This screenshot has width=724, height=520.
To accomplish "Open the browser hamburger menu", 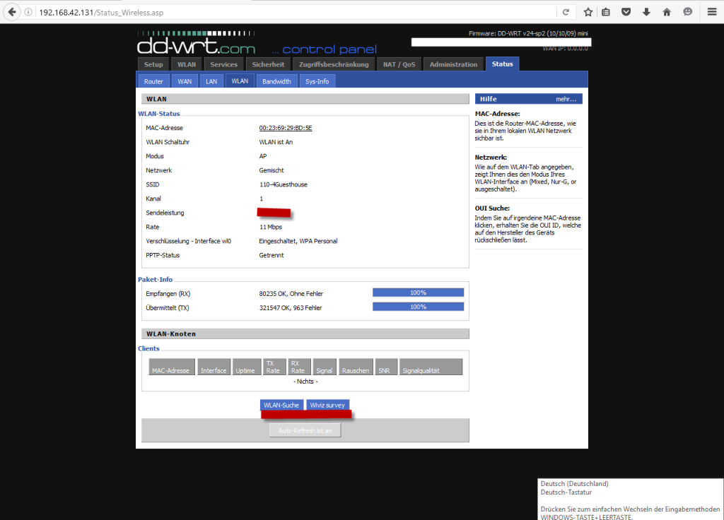I will (712, 12).
